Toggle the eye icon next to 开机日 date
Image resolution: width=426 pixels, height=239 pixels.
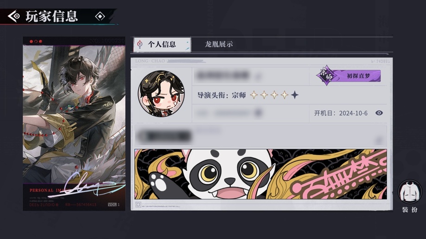pos(379,113)
